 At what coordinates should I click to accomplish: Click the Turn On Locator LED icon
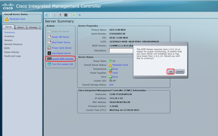(x=49, y=64)
